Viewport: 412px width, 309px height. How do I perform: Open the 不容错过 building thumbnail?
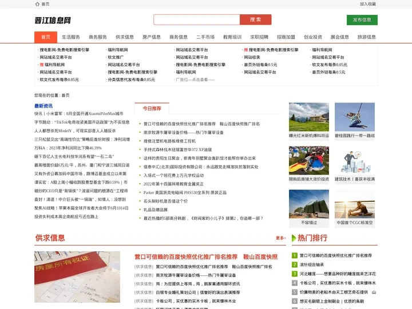tap(309, 204)
